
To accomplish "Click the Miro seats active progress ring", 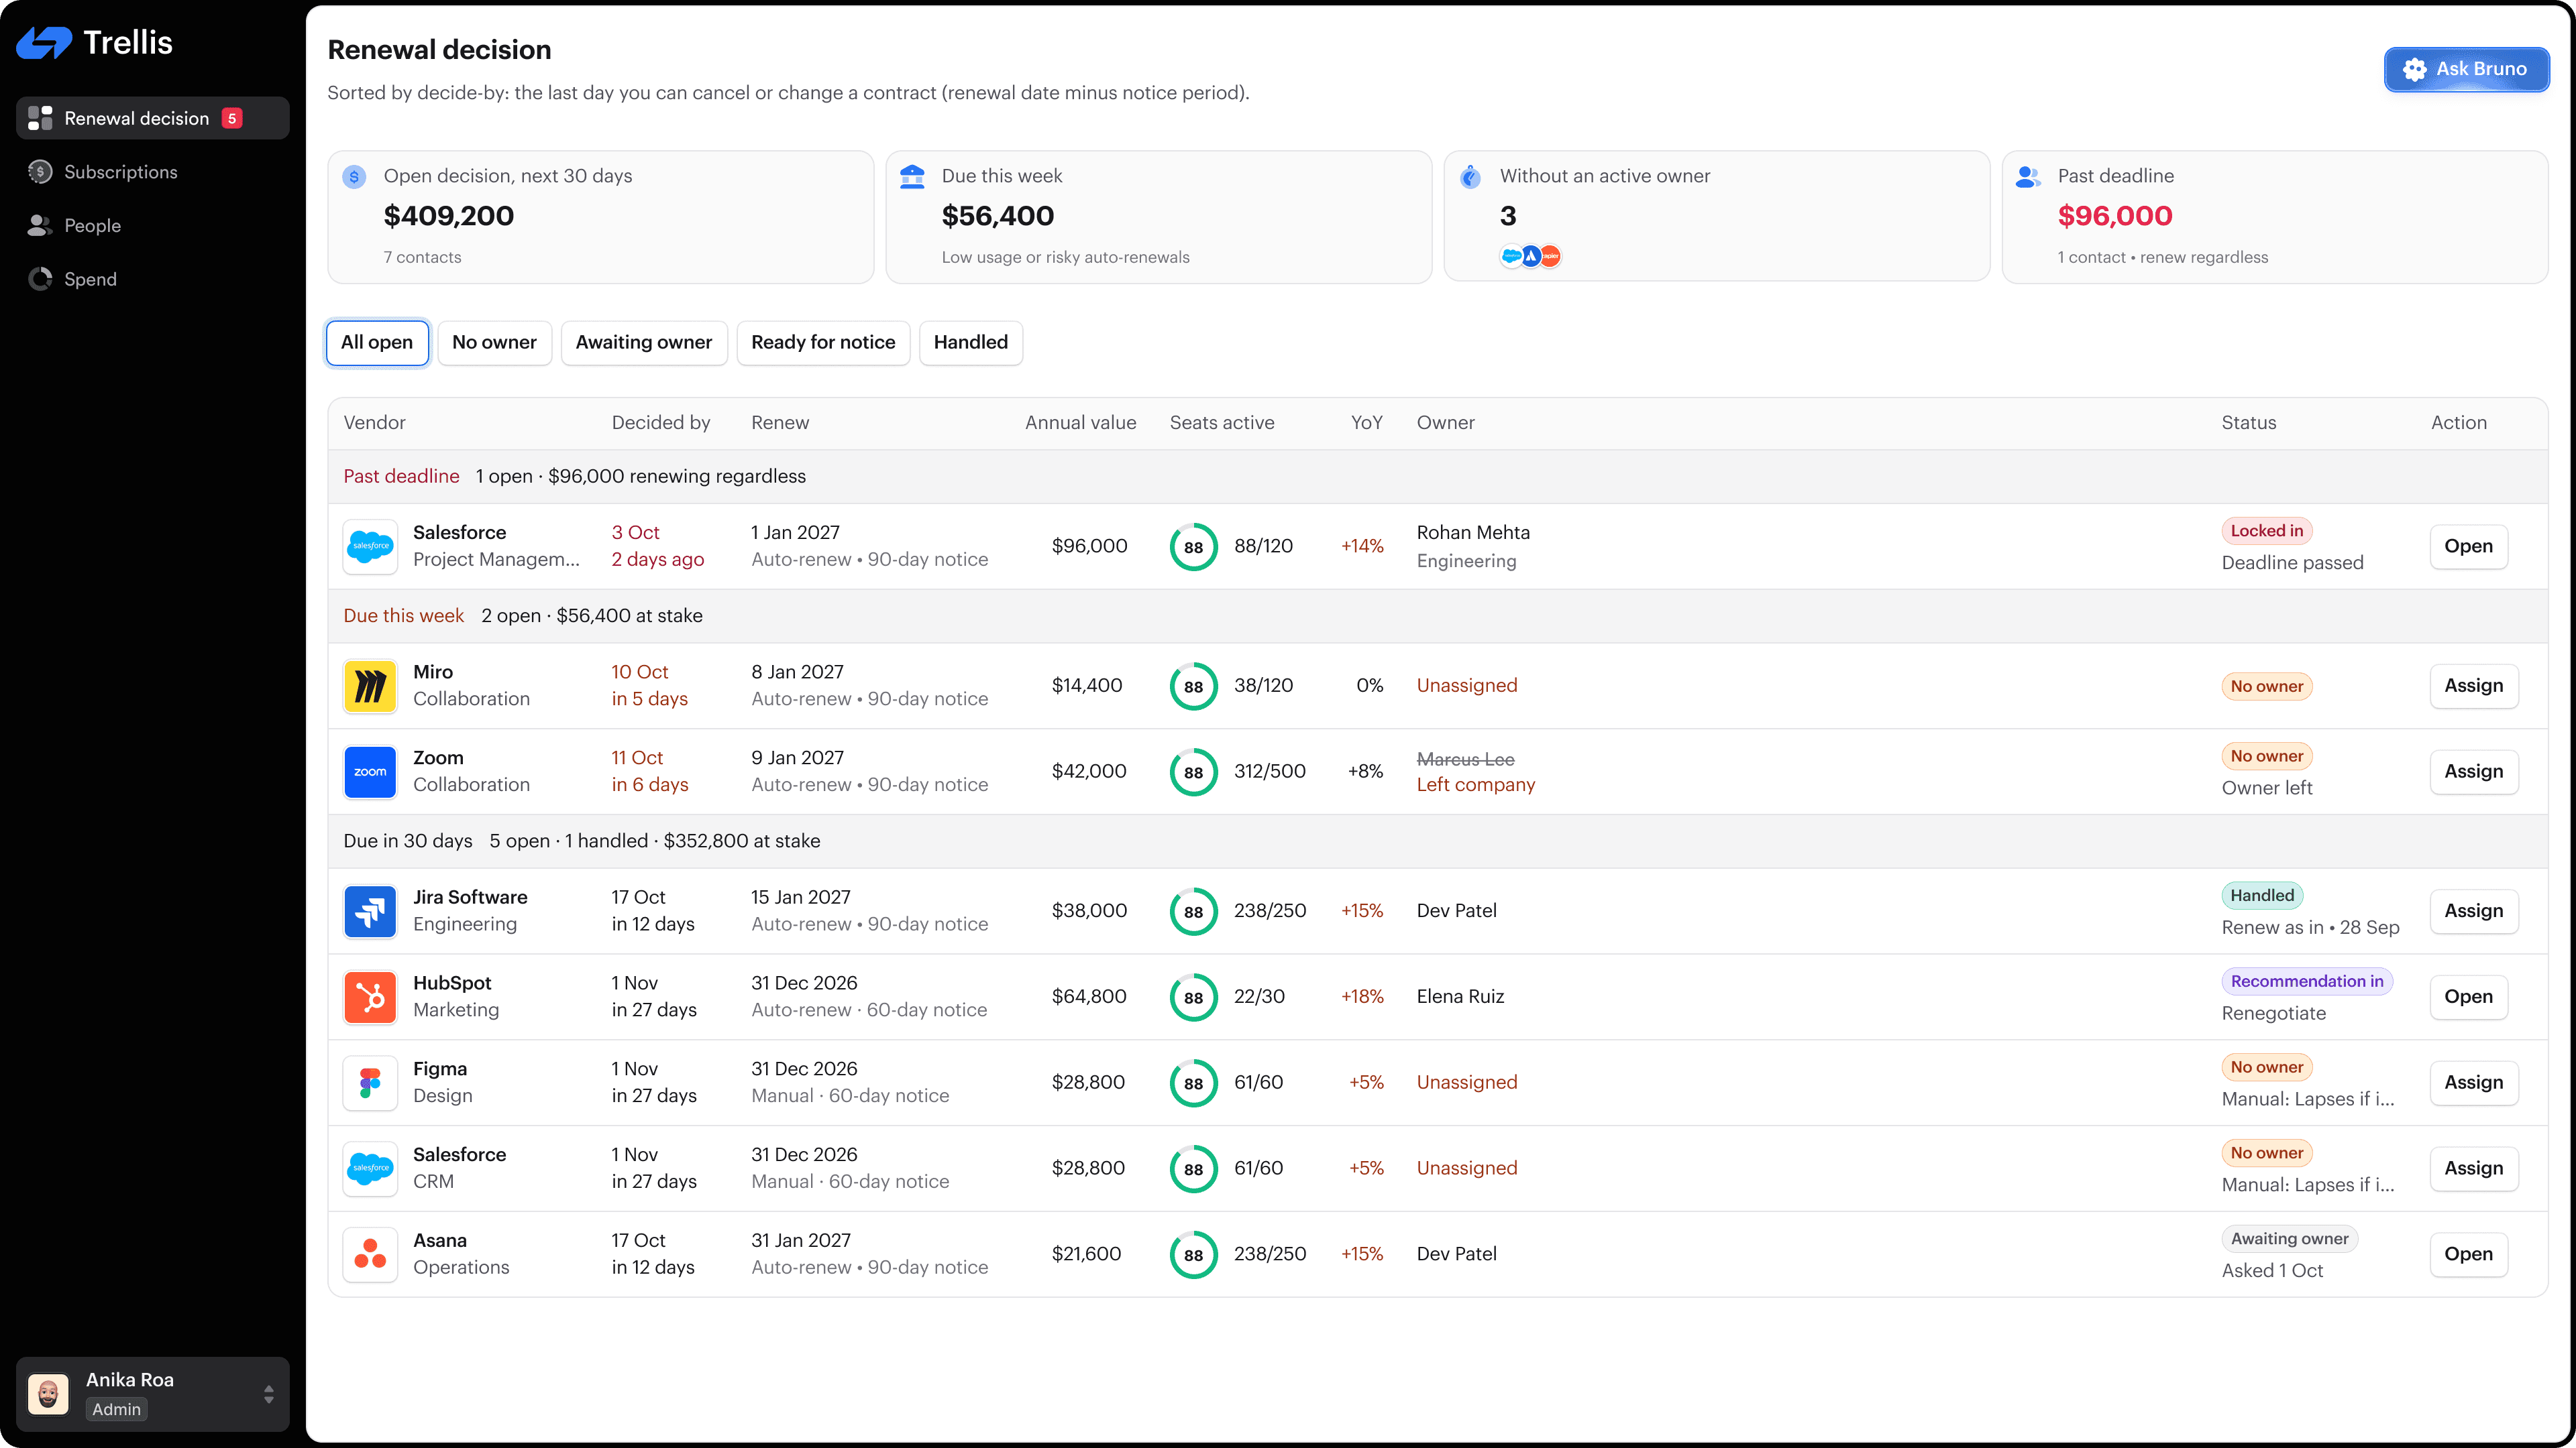I will point(1193,686).
